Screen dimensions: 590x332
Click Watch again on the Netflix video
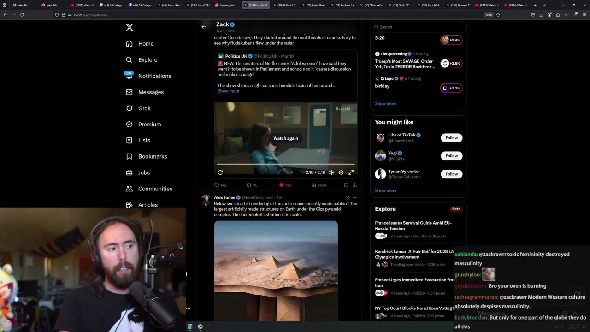coord(286,138)
